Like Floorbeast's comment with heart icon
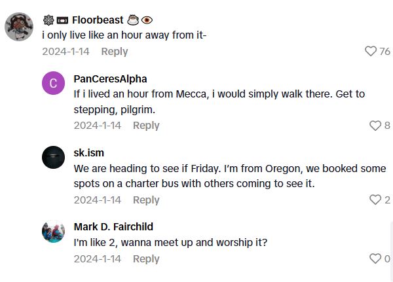Image resolution: width=393 pixels, height=282 pixels. tap(371, 51)
